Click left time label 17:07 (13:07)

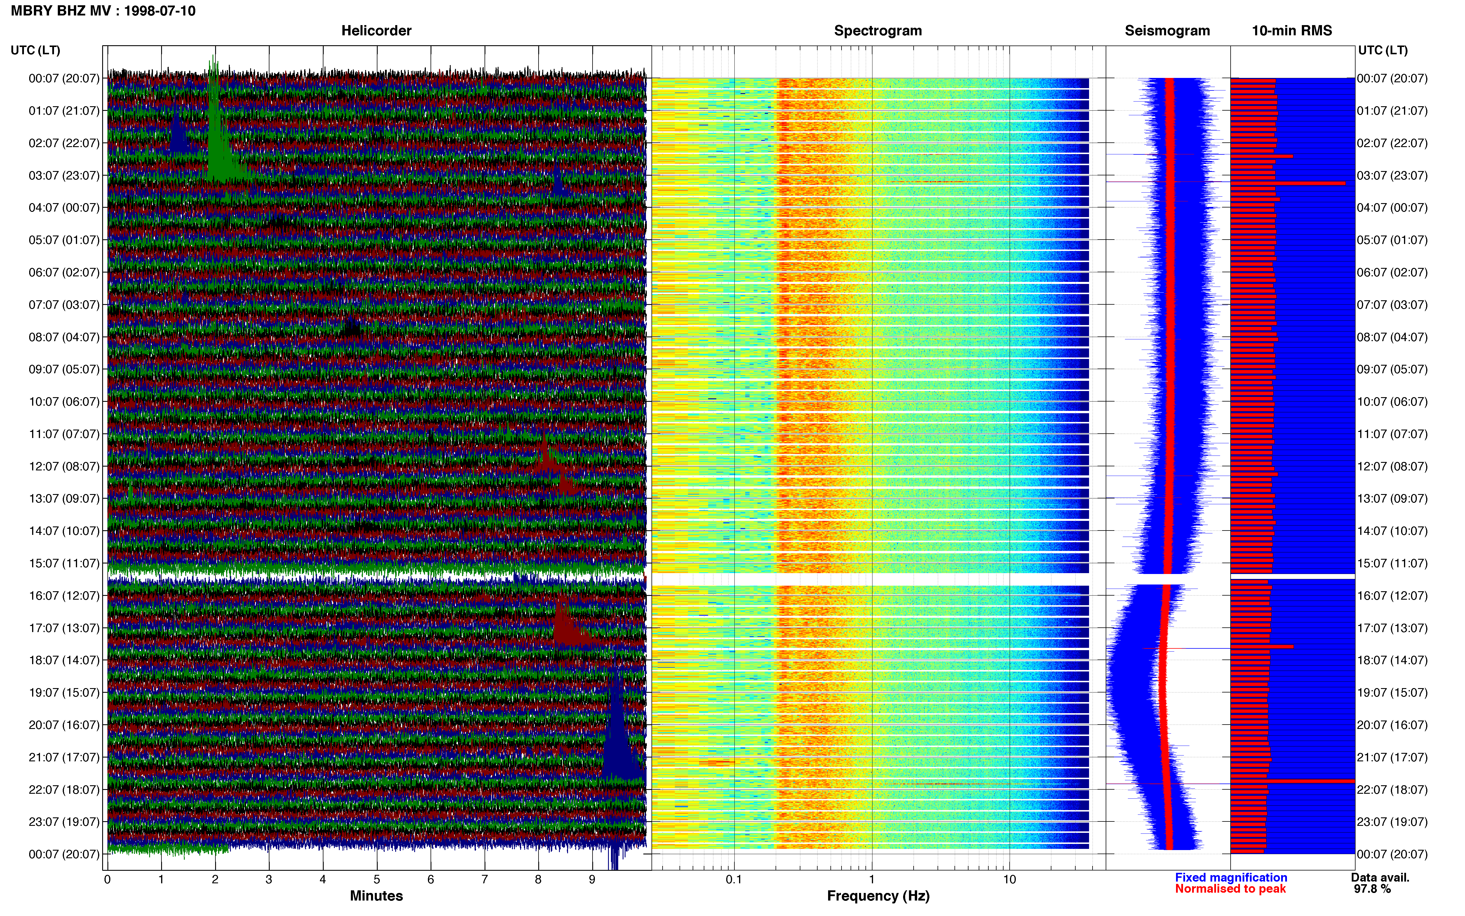64,628
